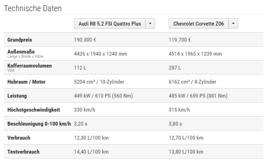This screenshot has height=162, width=267.
Task: Select the Grundpreis row label
Action: tap(20, 40)
